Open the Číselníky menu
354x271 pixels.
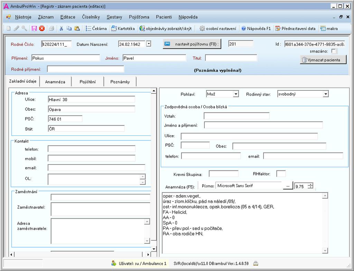pyautogui.click(x=91, y=17)
